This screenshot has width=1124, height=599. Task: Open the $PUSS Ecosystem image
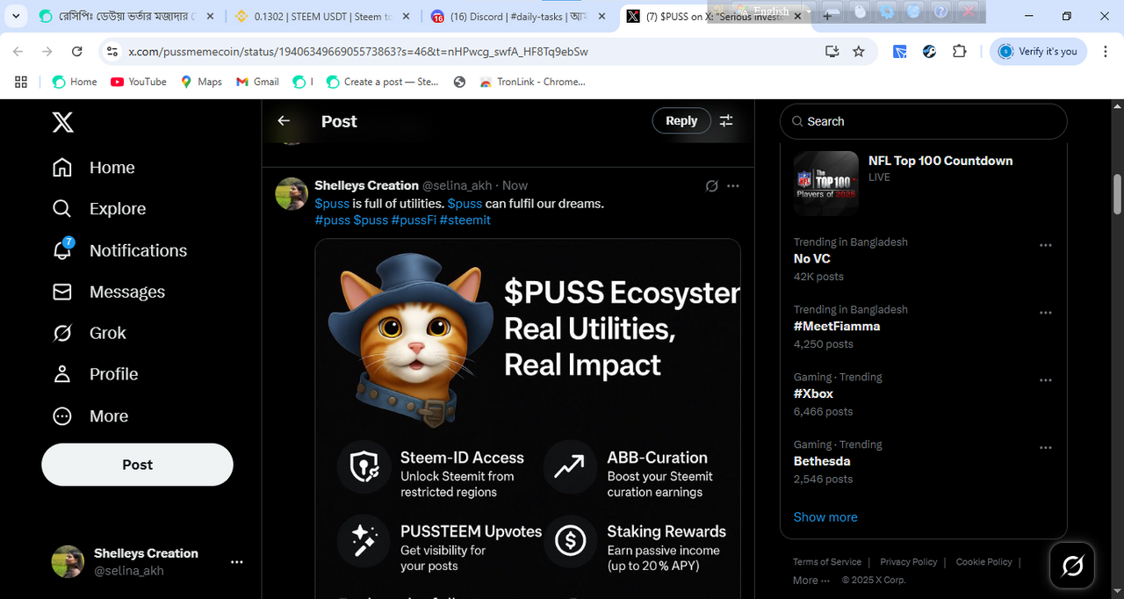pos(528,419)
